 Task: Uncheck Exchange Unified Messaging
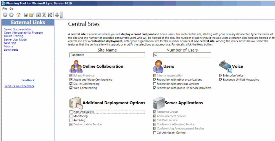click(221, 80)
